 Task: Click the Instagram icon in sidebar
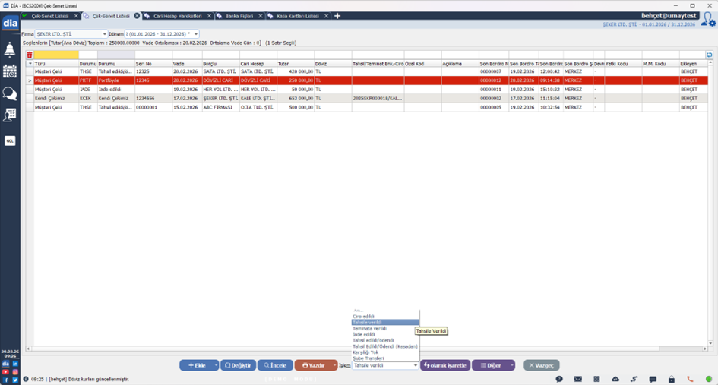click(x=15, y=372)
